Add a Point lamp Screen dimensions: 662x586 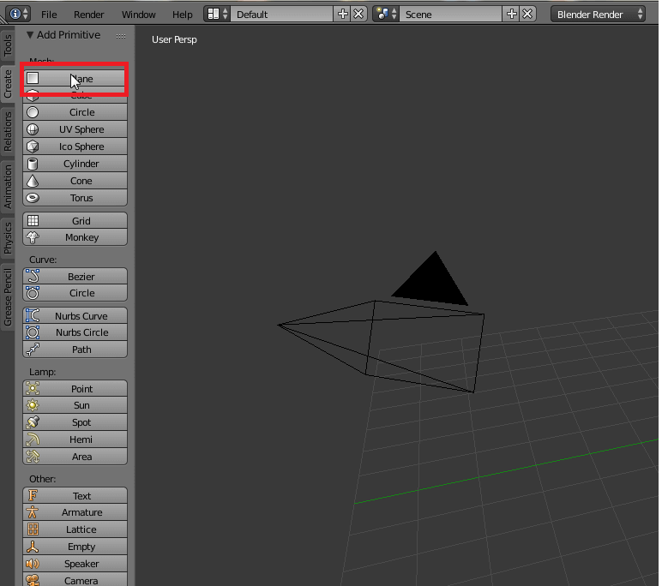pos(75,389)
